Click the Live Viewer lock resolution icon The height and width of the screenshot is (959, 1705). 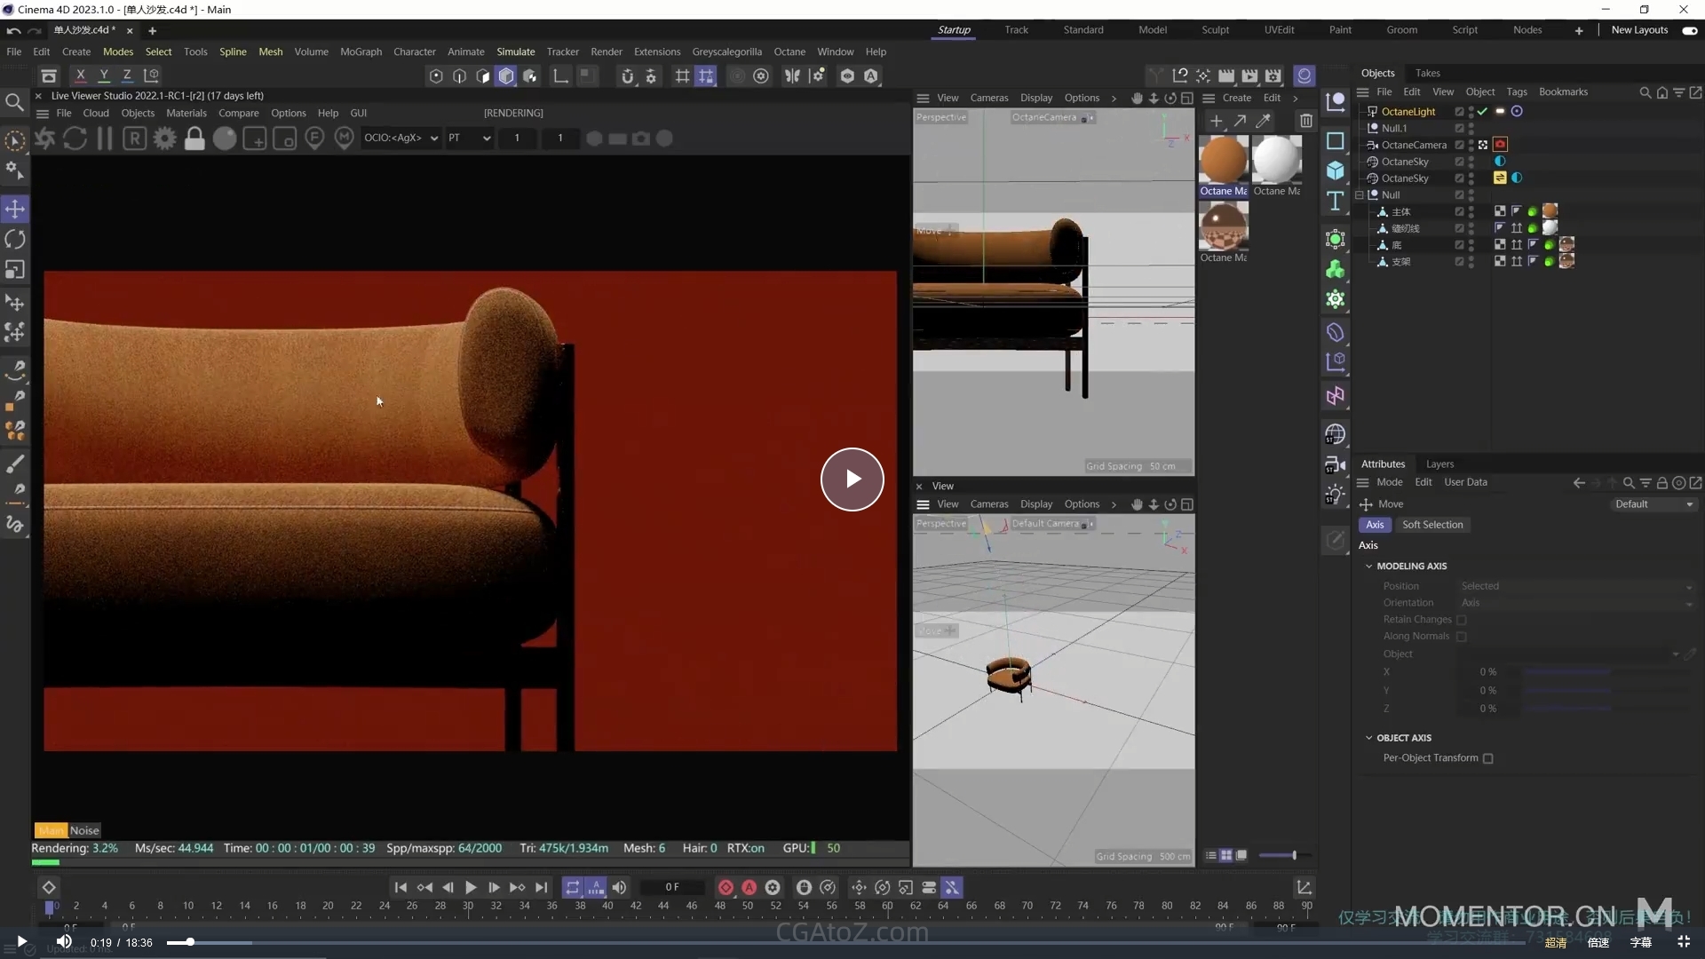point(194,139)
